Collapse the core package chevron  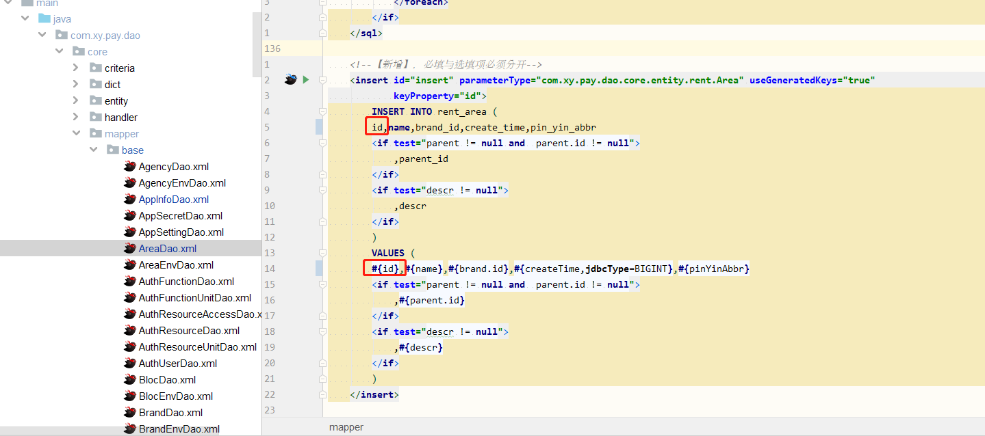[60, 51]
